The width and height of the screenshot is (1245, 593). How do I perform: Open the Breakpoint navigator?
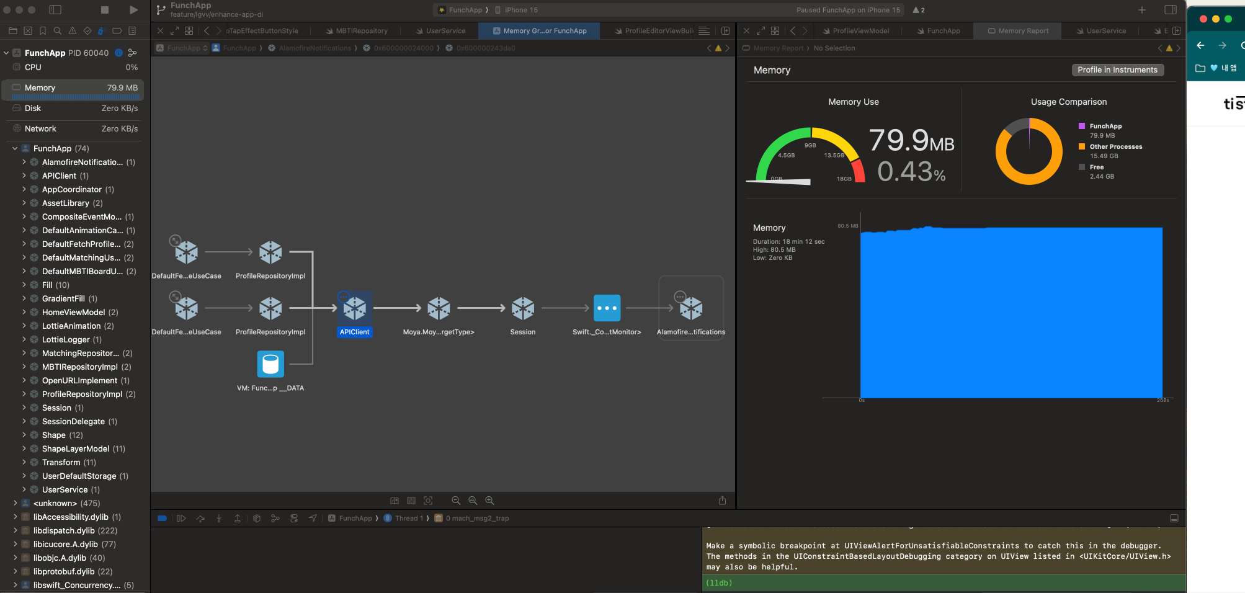[117, 30]
